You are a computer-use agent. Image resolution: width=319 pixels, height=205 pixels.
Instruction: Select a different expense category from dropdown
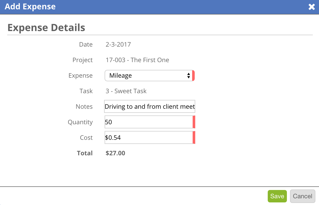(150, 75)
